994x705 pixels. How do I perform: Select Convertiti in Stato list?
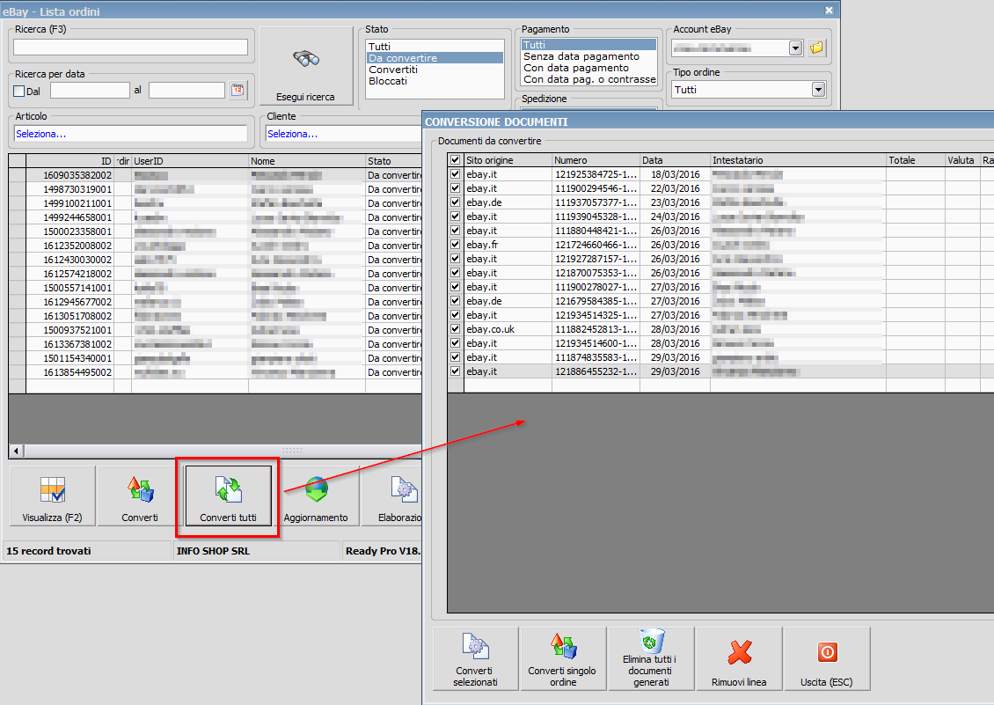pyautogui.click(x=435, y=70)
